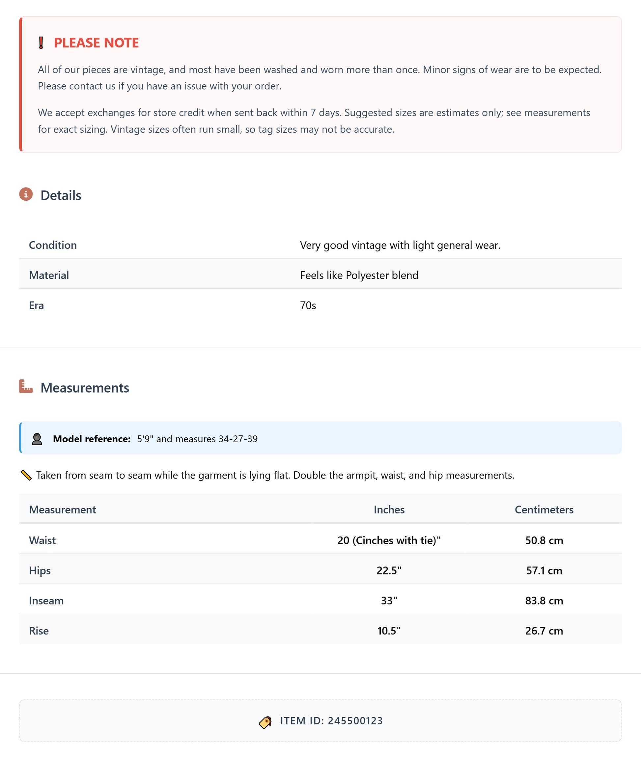Click the Centimeters column header
Screen dimensions: 641x758
tap(543, 509)
